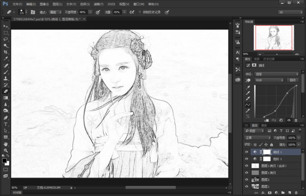
Task: Switch to the 历史记录 tab
Action: pyautogui.click(x=269, y=59)
